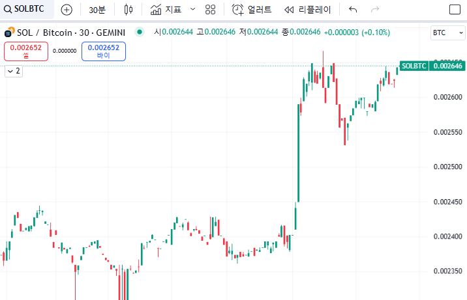This screenshot has height=300, width=467.
Task: Click the high value 고0.002646
Action: 216,32
